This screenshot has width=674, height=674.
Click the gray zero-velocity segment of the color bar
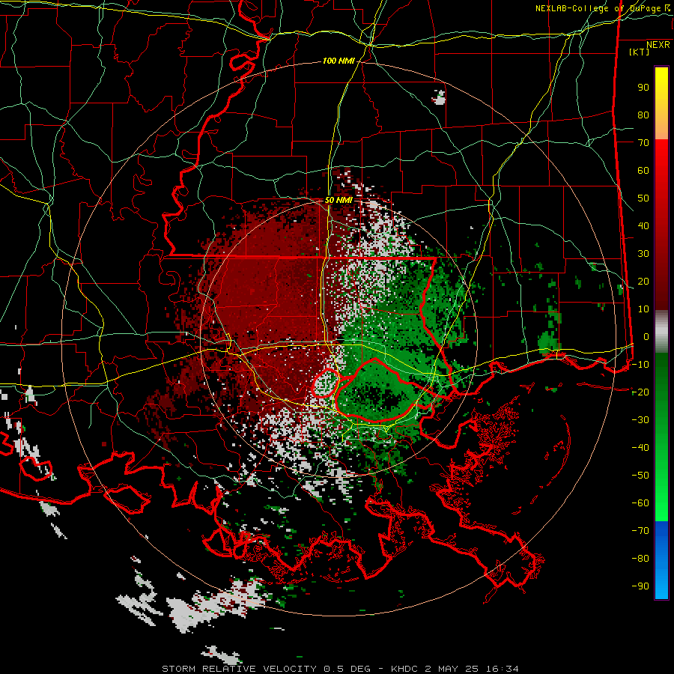pyautogui.click(x=661, y=332)
